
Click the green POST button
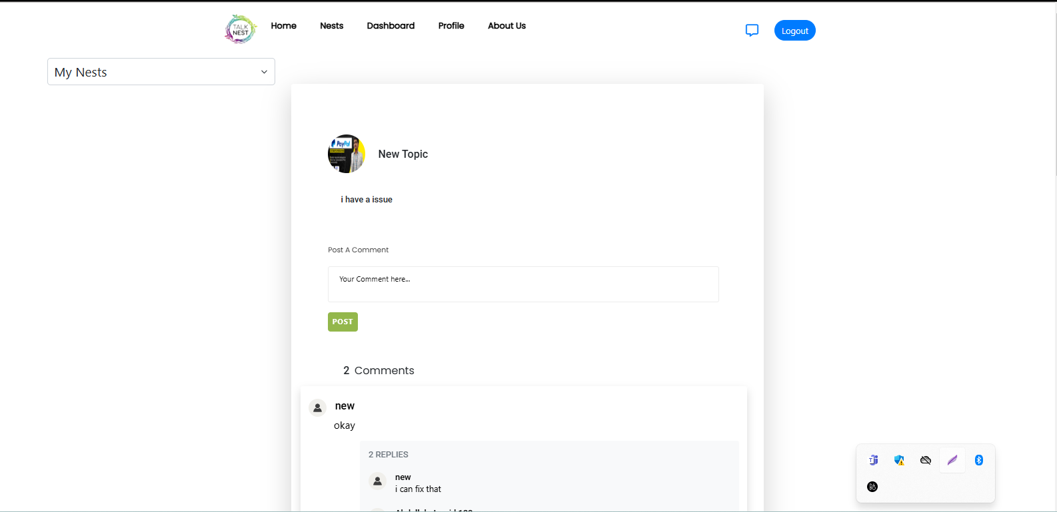(x=343, y=322)
